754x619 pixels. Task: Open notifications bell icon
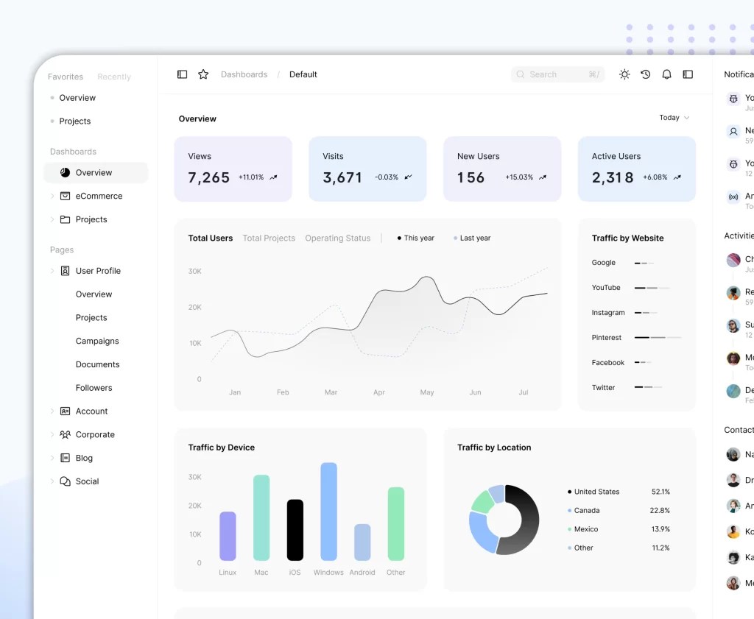pos(666,74)
